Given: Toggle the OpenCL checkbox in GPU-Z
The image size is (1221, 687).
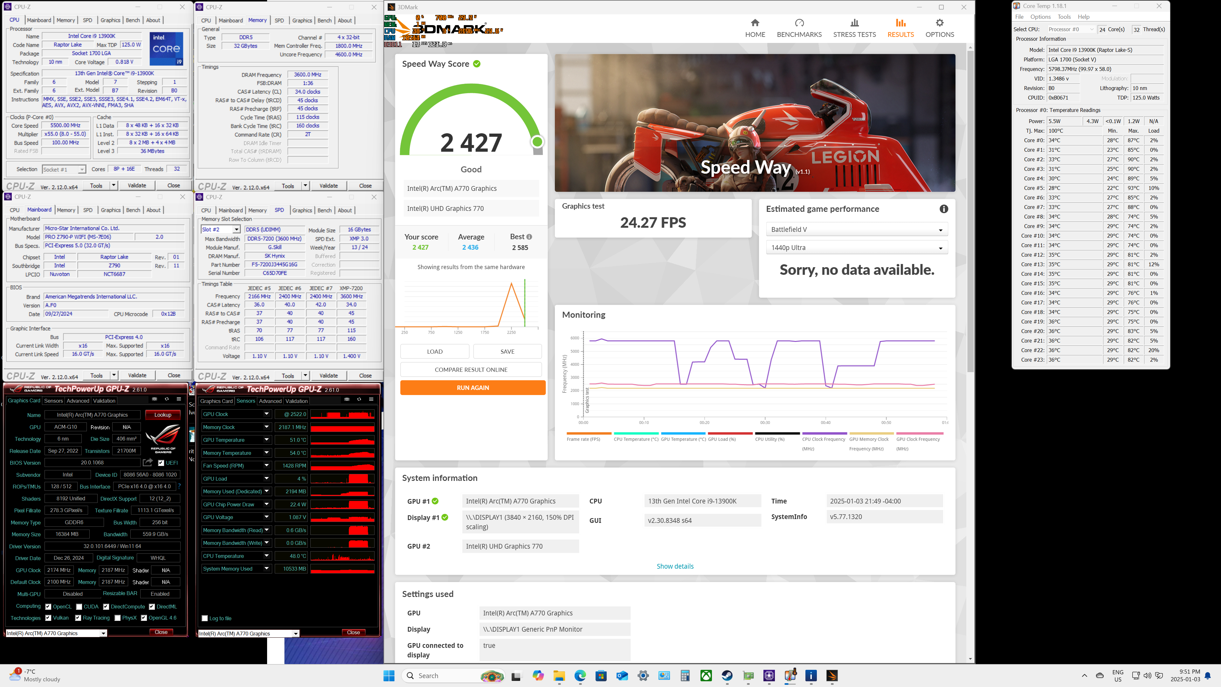Looking at the screenshot, I should click(x=48, y=607).
